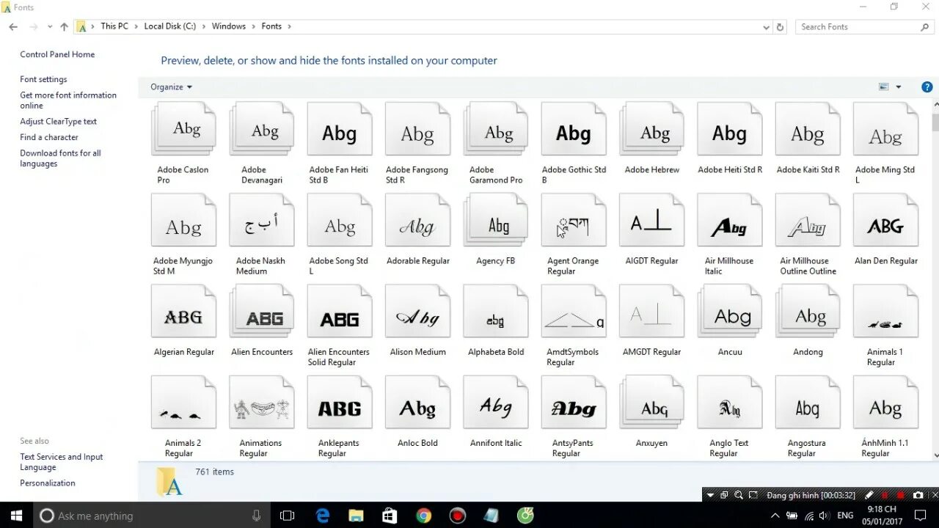Click the This PC breadcrumb segment

click(x=114, y=26)
